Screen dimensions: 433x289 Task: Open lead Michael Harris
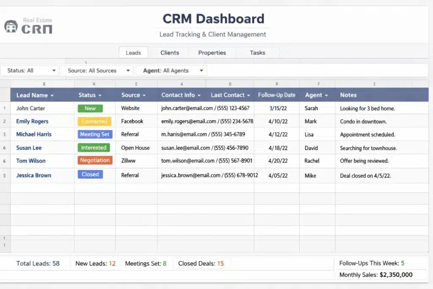pyautogui.click(x=34, y=134)
